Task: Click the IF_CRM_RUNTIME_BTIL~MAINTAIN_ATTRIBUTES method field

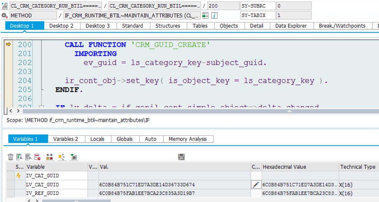Action: 132,15
